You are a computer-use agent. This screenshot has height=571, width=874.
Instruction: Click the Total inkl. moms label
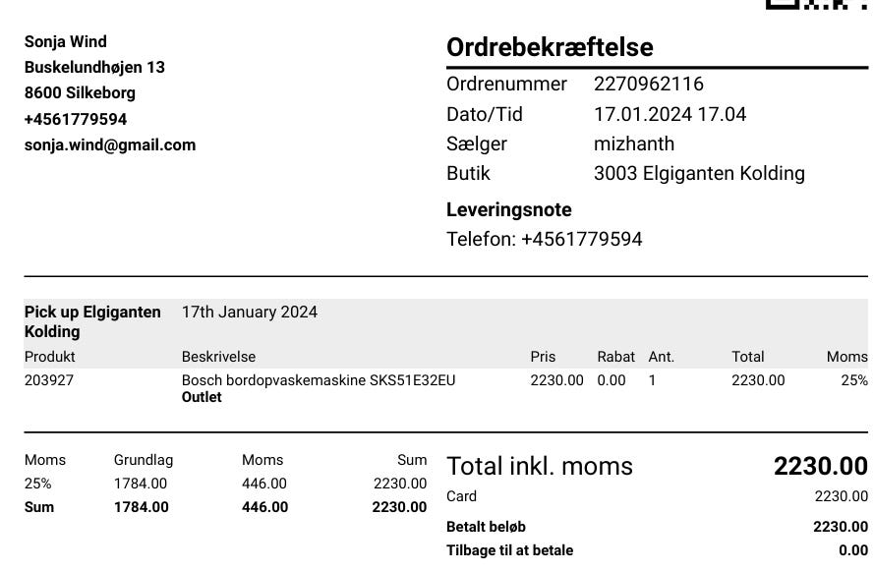click(x=540, y=466)
